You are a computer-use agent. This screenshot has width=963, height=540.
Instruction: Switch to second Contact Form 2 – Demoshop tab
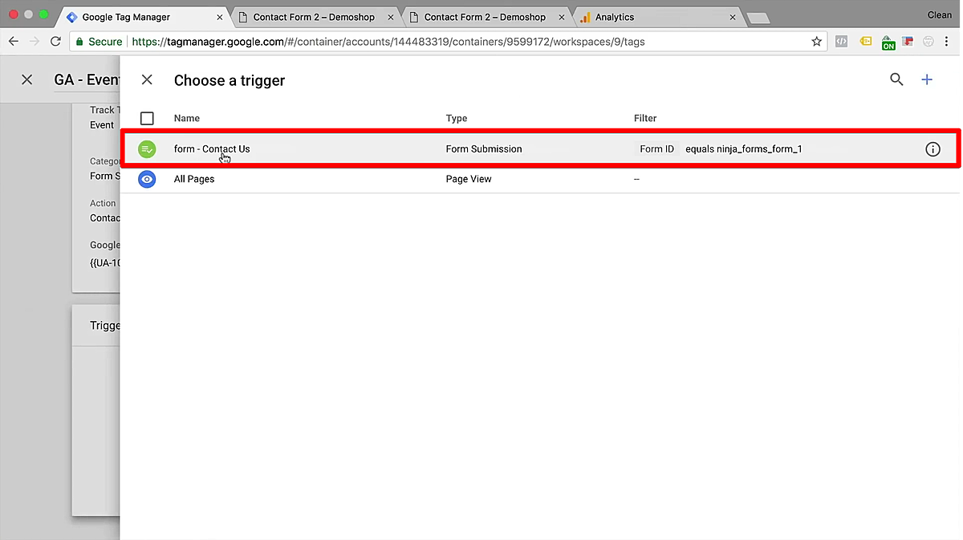point(485,17)
